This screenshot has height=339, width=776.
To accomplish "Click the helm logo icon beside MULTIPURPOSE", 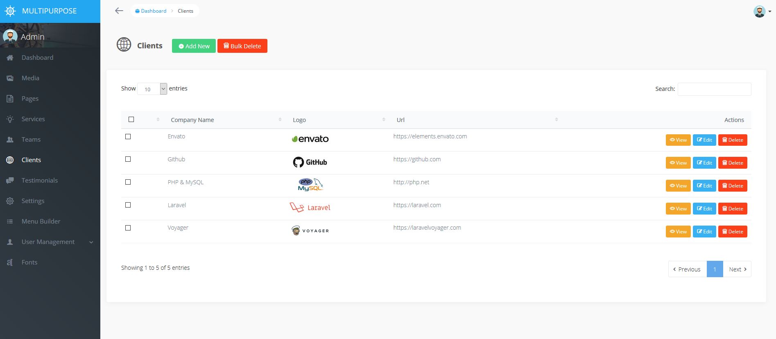I will coord(10,11).
